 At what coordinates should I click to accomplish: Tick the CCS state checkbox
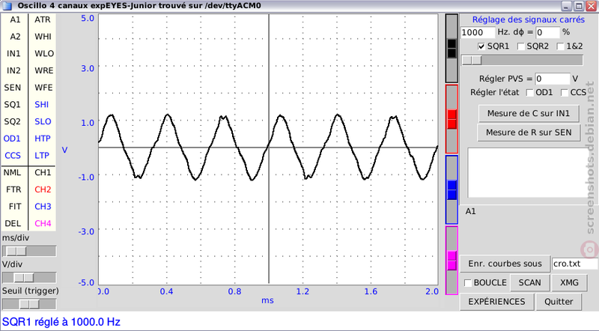tap(565, 93)
